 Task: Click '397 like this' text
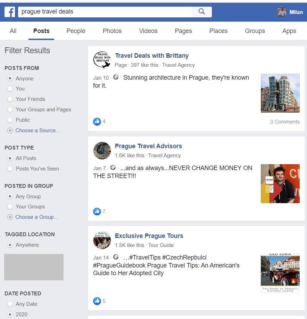[x=144, y=65]
